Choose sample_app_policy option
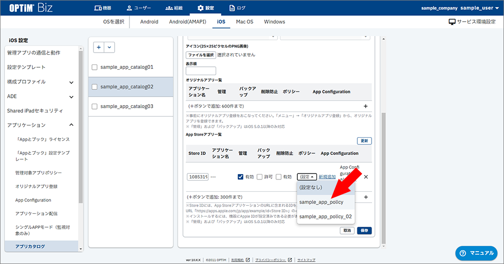This screenshot has width=504, height=264. click(326, 202)
